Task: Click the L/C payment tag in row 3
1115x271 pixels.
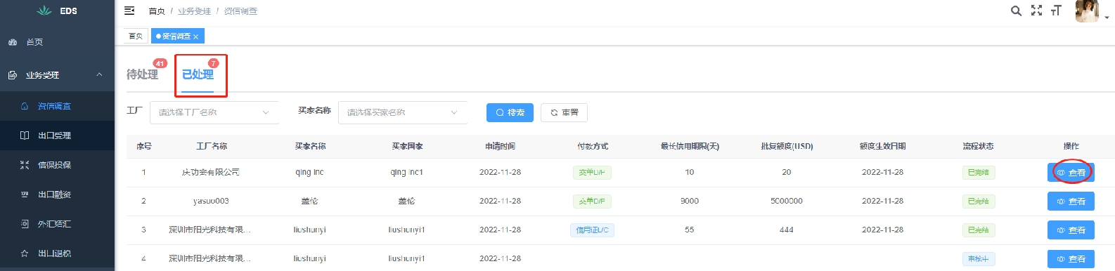Action: [592, 230]
